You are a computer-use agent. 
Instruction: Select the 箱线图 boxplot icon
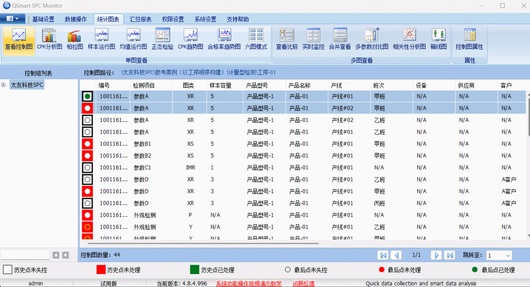click(x=438, y=39)
